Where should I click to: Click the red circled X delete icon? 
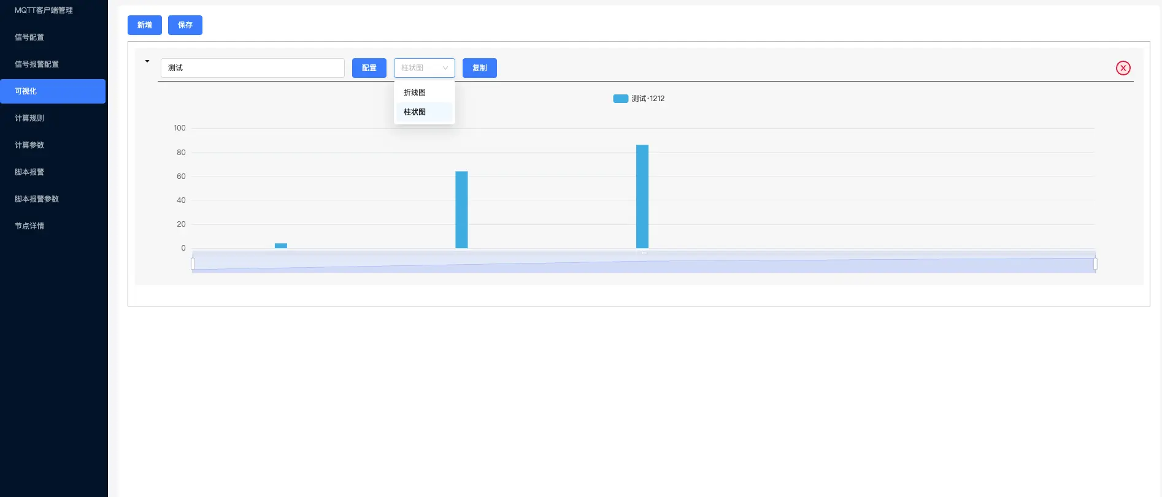[x=1123, y=68]
